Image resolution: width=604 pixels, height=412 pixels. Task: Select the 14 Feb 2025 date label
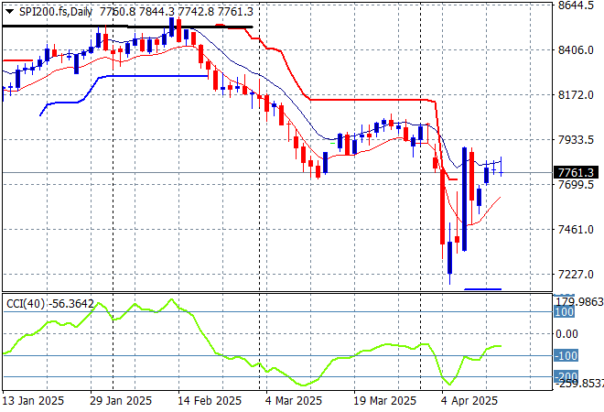[210, 401]
